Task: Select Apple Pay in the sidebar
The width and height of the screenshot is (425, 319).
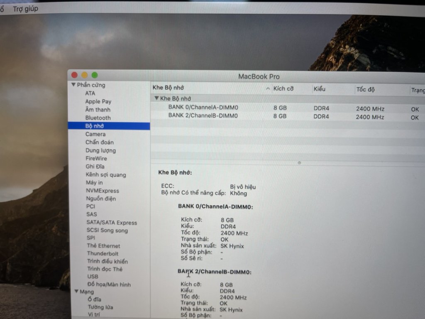Action: [98, 101]
